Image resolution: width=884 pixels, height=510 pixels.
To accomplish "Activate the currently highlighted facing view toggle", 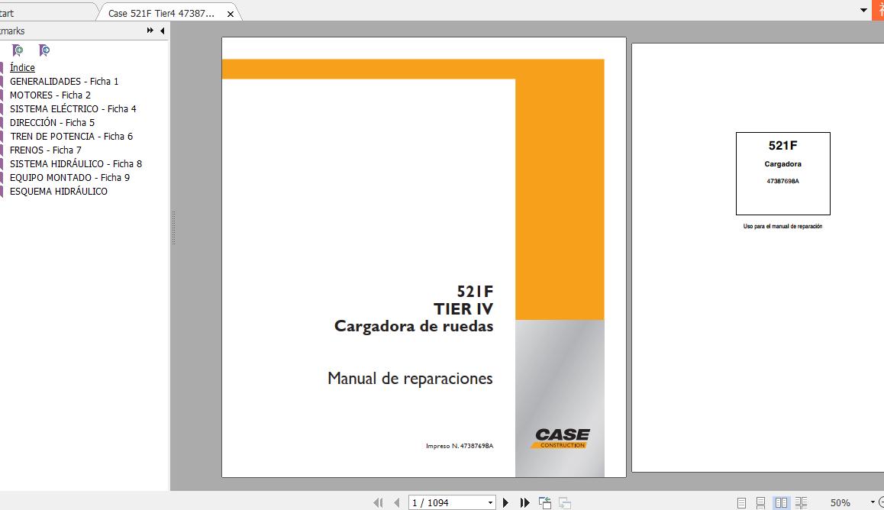I will pyautogui.click(x=781, y=502).
